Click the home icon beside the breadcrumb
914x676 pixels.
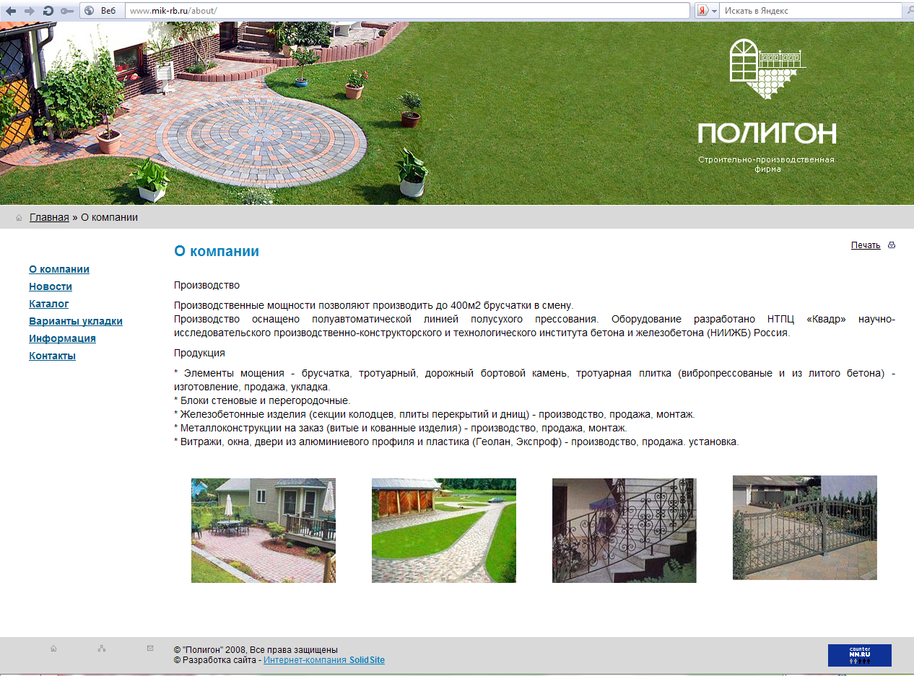click(x=18, y=216)
